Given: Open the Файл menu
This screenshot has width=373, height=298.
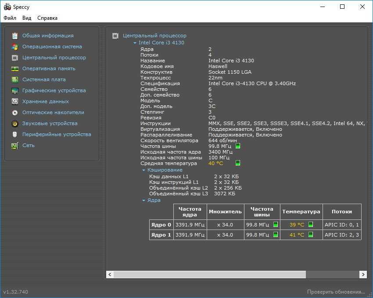Looking at the screenshot, I should (10, 18).
